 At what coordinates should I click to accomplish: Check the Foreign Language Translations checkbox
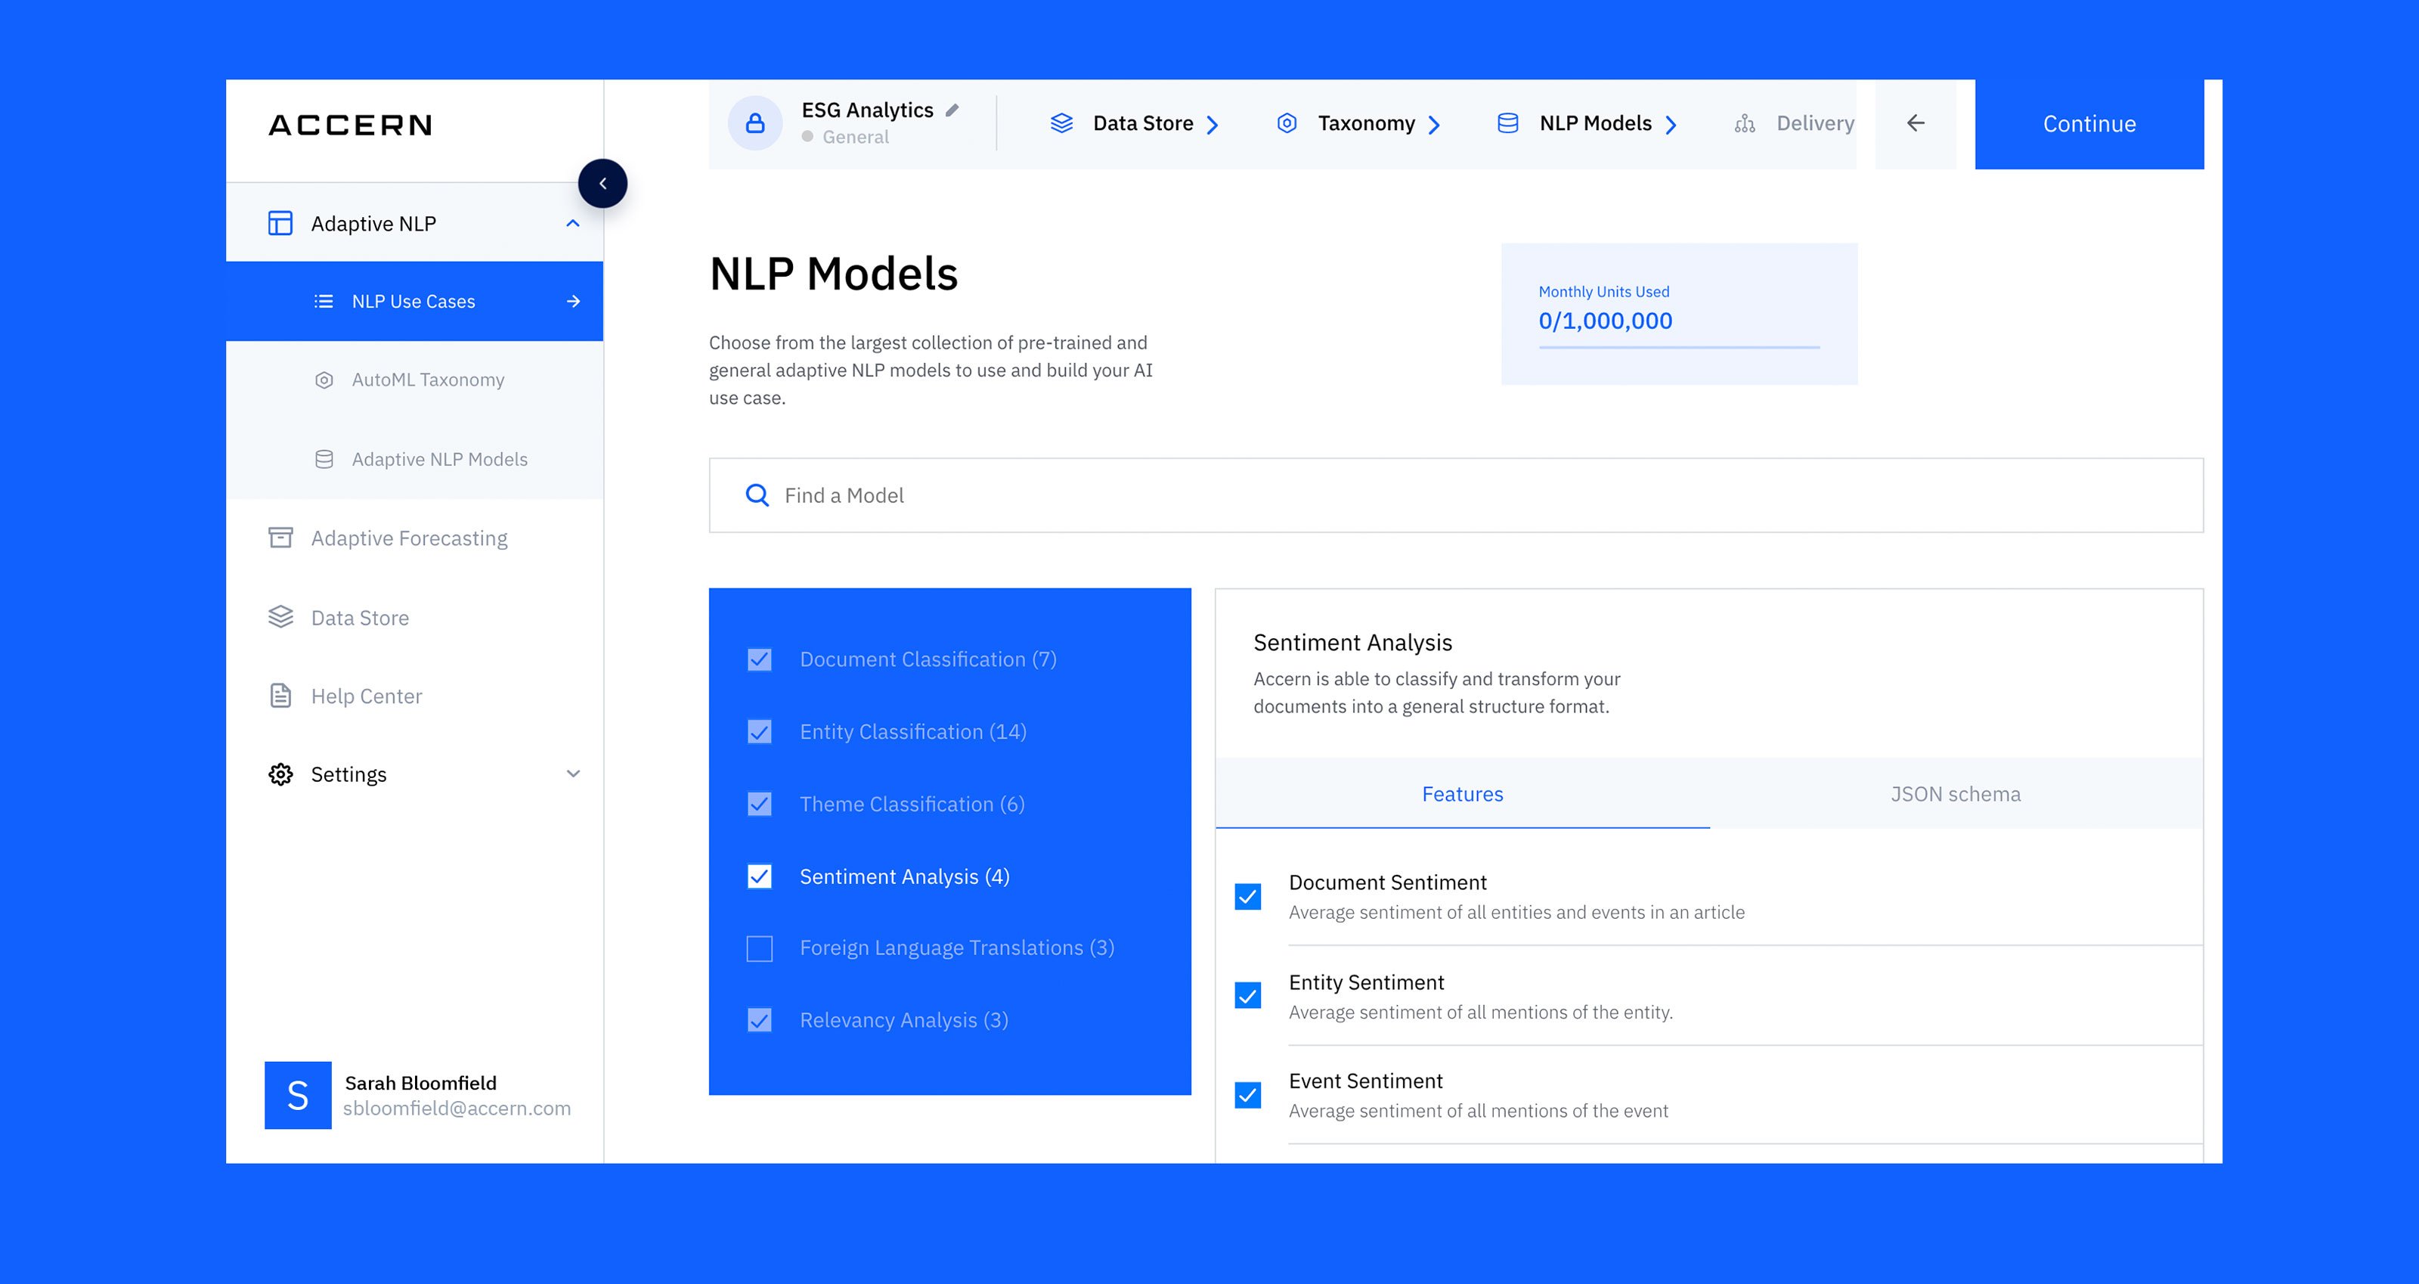point(760,949)
